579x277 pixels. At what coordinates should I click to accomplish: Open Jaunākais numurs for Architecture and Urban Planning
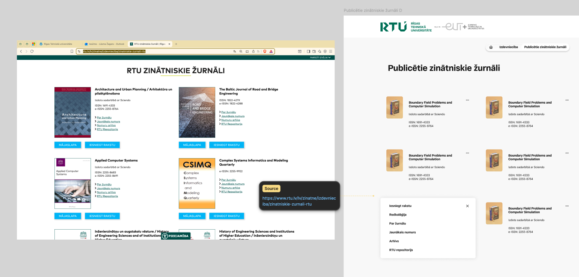click(x=109, y=121)
